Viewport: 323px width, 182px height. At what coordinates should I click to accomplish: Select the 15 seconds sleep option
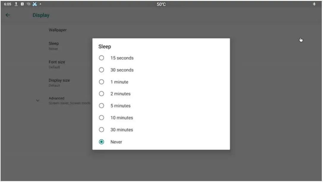tap(101, 58)
